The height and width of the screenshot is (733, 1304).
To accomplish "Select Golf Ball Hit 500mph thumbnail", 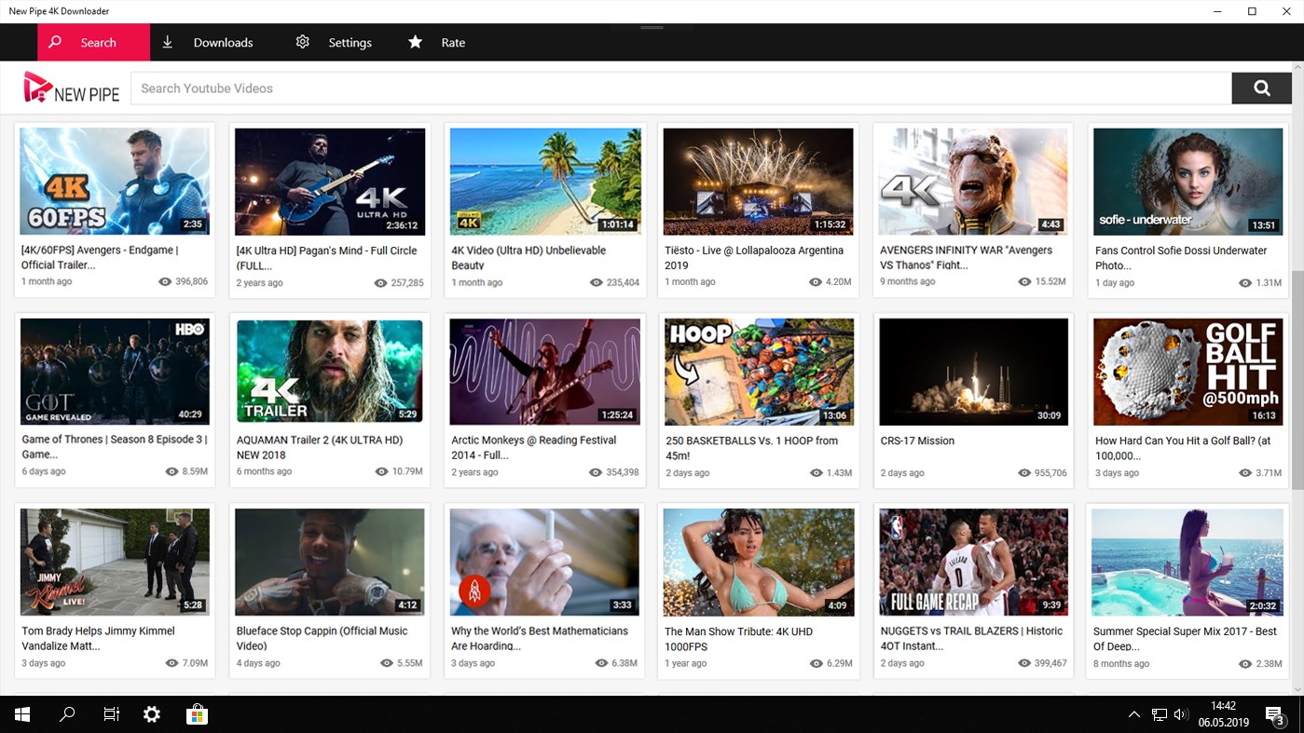I will [x=1188, y=372].
